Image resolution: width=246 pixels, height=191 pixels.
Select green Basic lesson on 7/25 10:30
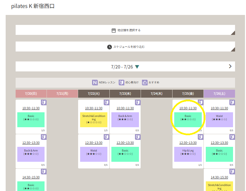point(188,120)
